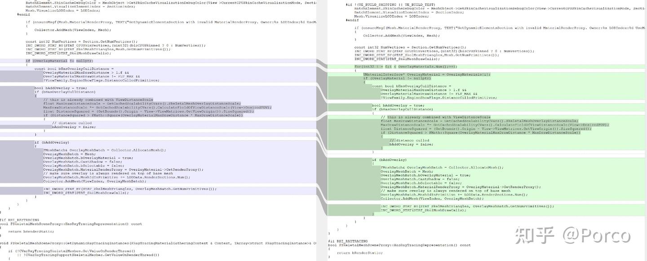This screenshot has width=647, height=261.
Task: Click 'if (bAddOverlay)' line in right pane
Action: coord(389,160)
